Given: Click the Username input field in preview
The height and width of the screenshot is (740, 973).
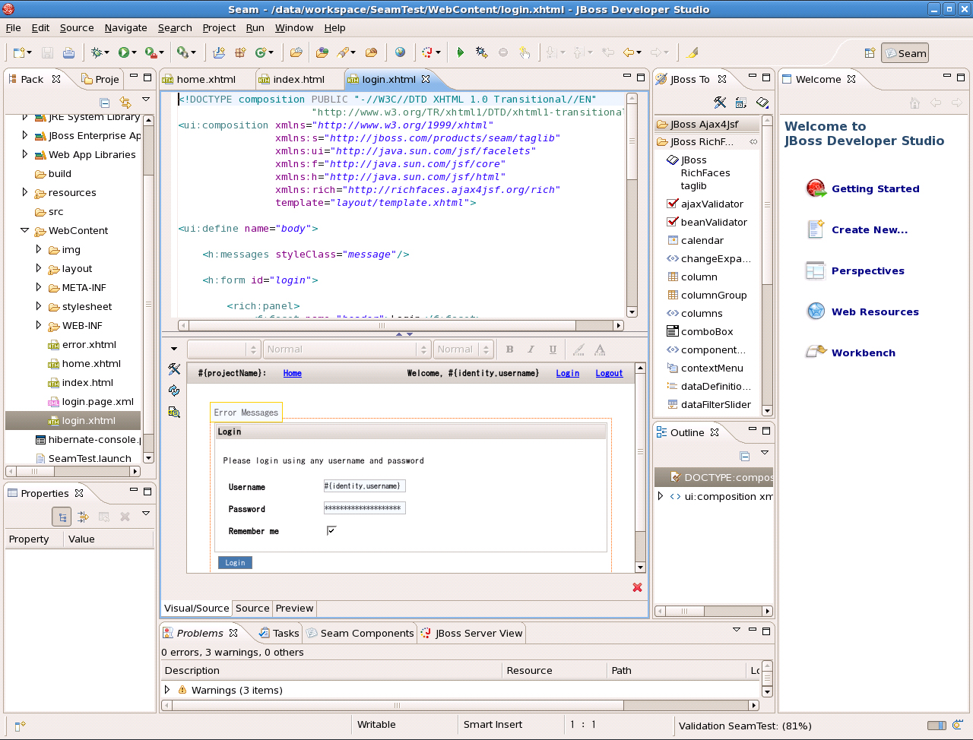Looking at the screenshot, I should click(364, 486).
